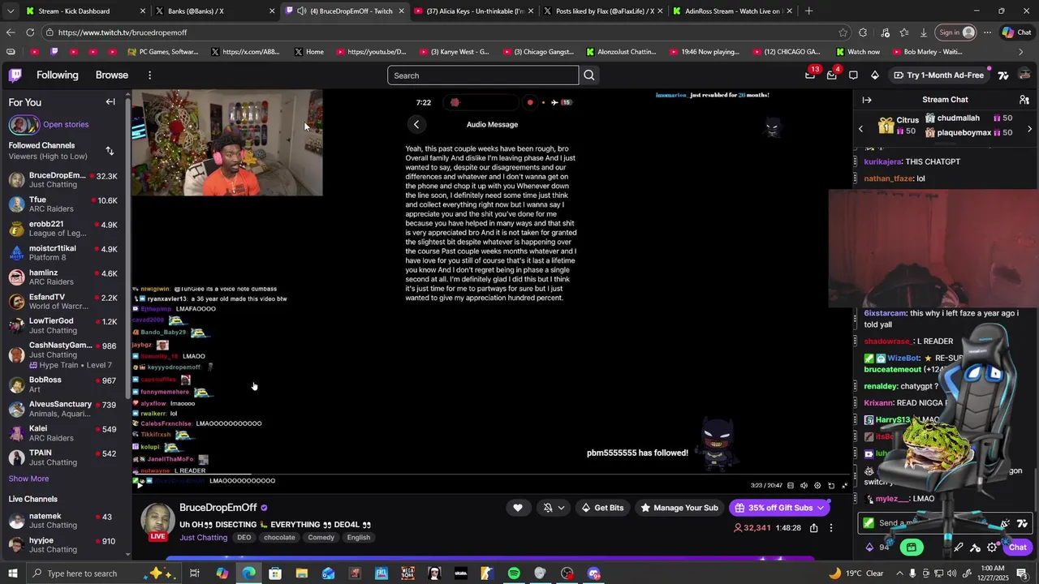
Task: Expand the 35% off Gift Subs dropdown
Action: coord(821,508)
